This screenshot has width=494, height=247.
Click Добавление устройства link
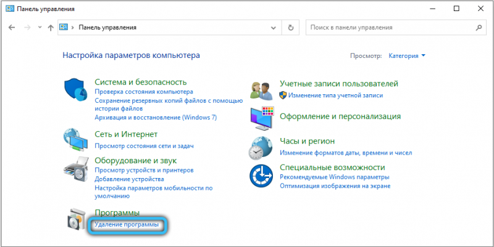click(x=129, y=179)
